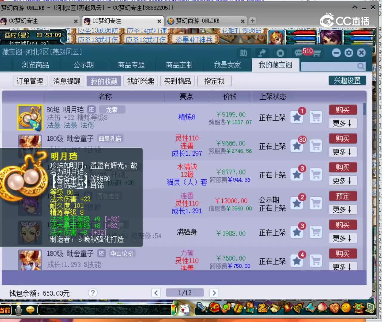Buy the ￥8777.00 item

343,167
